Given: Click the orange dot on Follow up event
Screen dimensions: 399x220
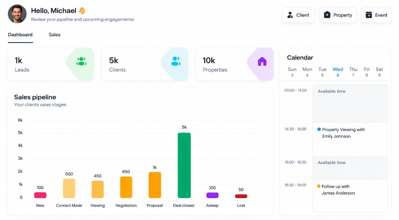Looking at the screenshot, I should point(319,186).
